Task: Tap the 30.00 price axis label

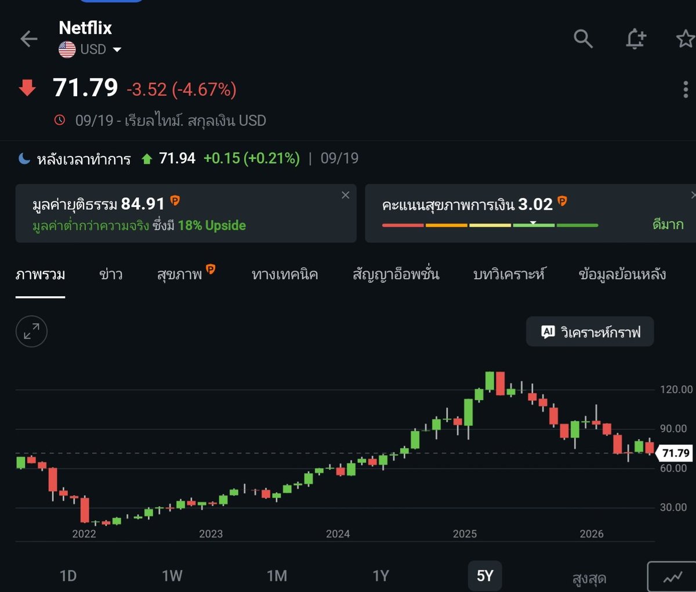Action: coord(673,507)
